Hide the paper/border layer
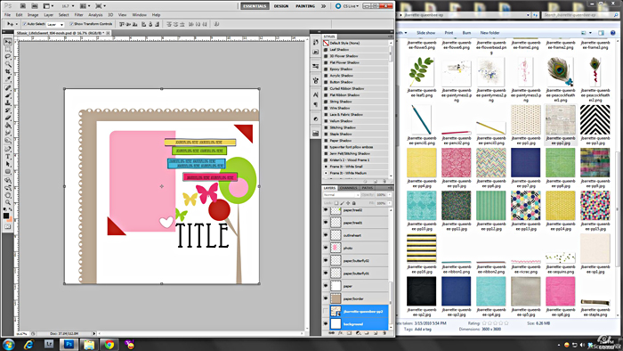The height and width of the screenshot is (351, 623). (326, 298)
